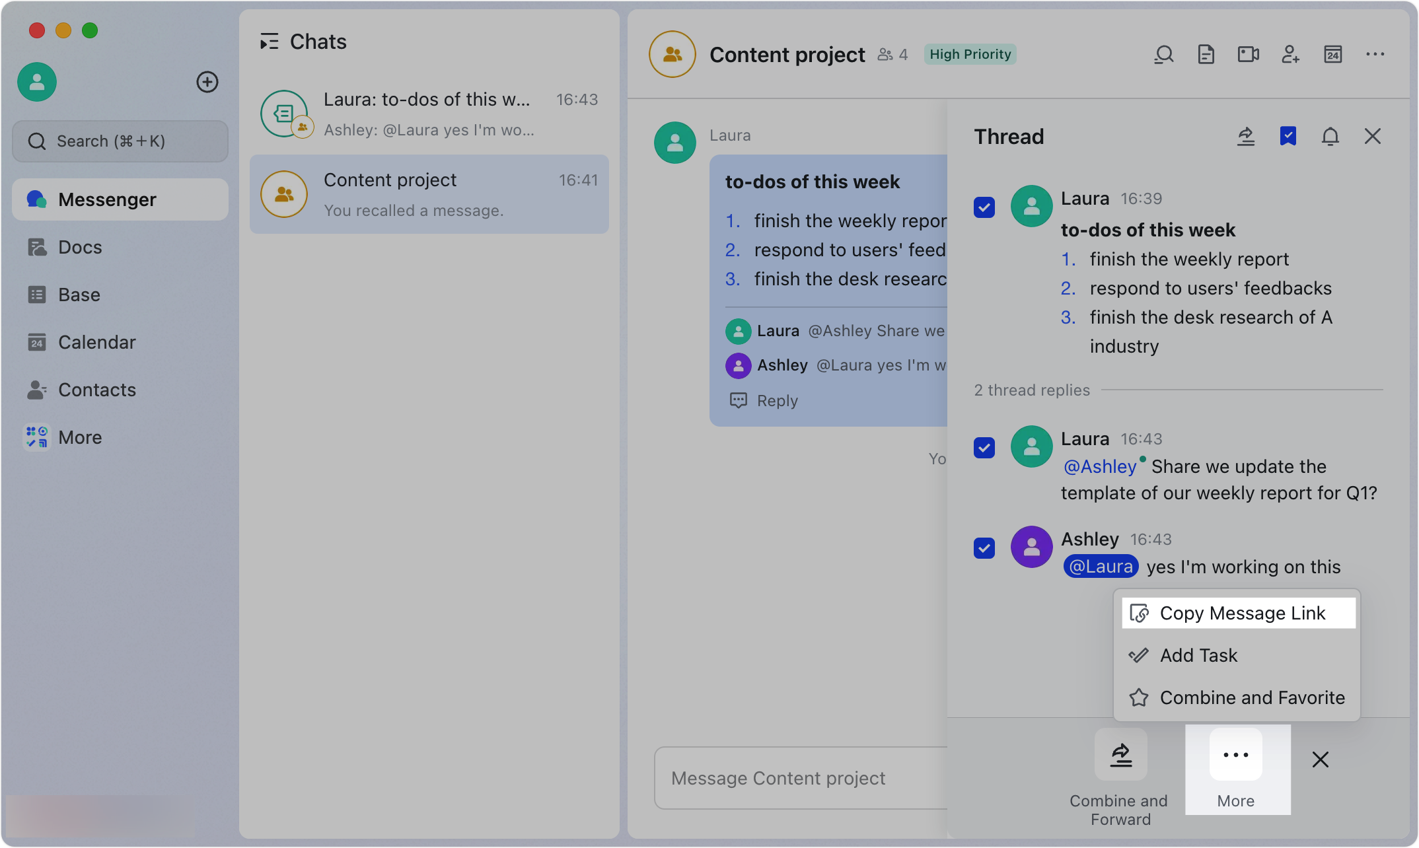Click the Search input in sidebar
This screenshot has width=1419, height=848.
click(x=120, y=141)
